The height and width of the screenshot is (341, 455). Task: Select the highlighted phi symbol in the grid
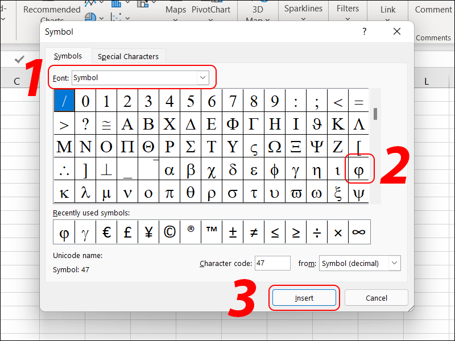click(359, 169)
